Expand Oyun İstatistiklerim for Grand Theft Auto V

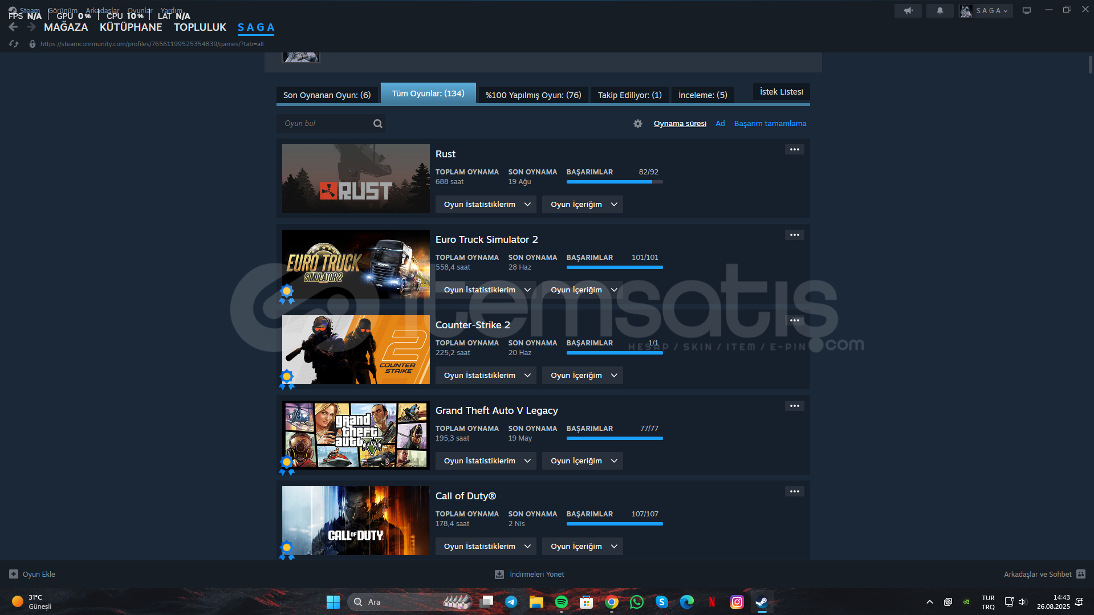click(x=486, y=461)
